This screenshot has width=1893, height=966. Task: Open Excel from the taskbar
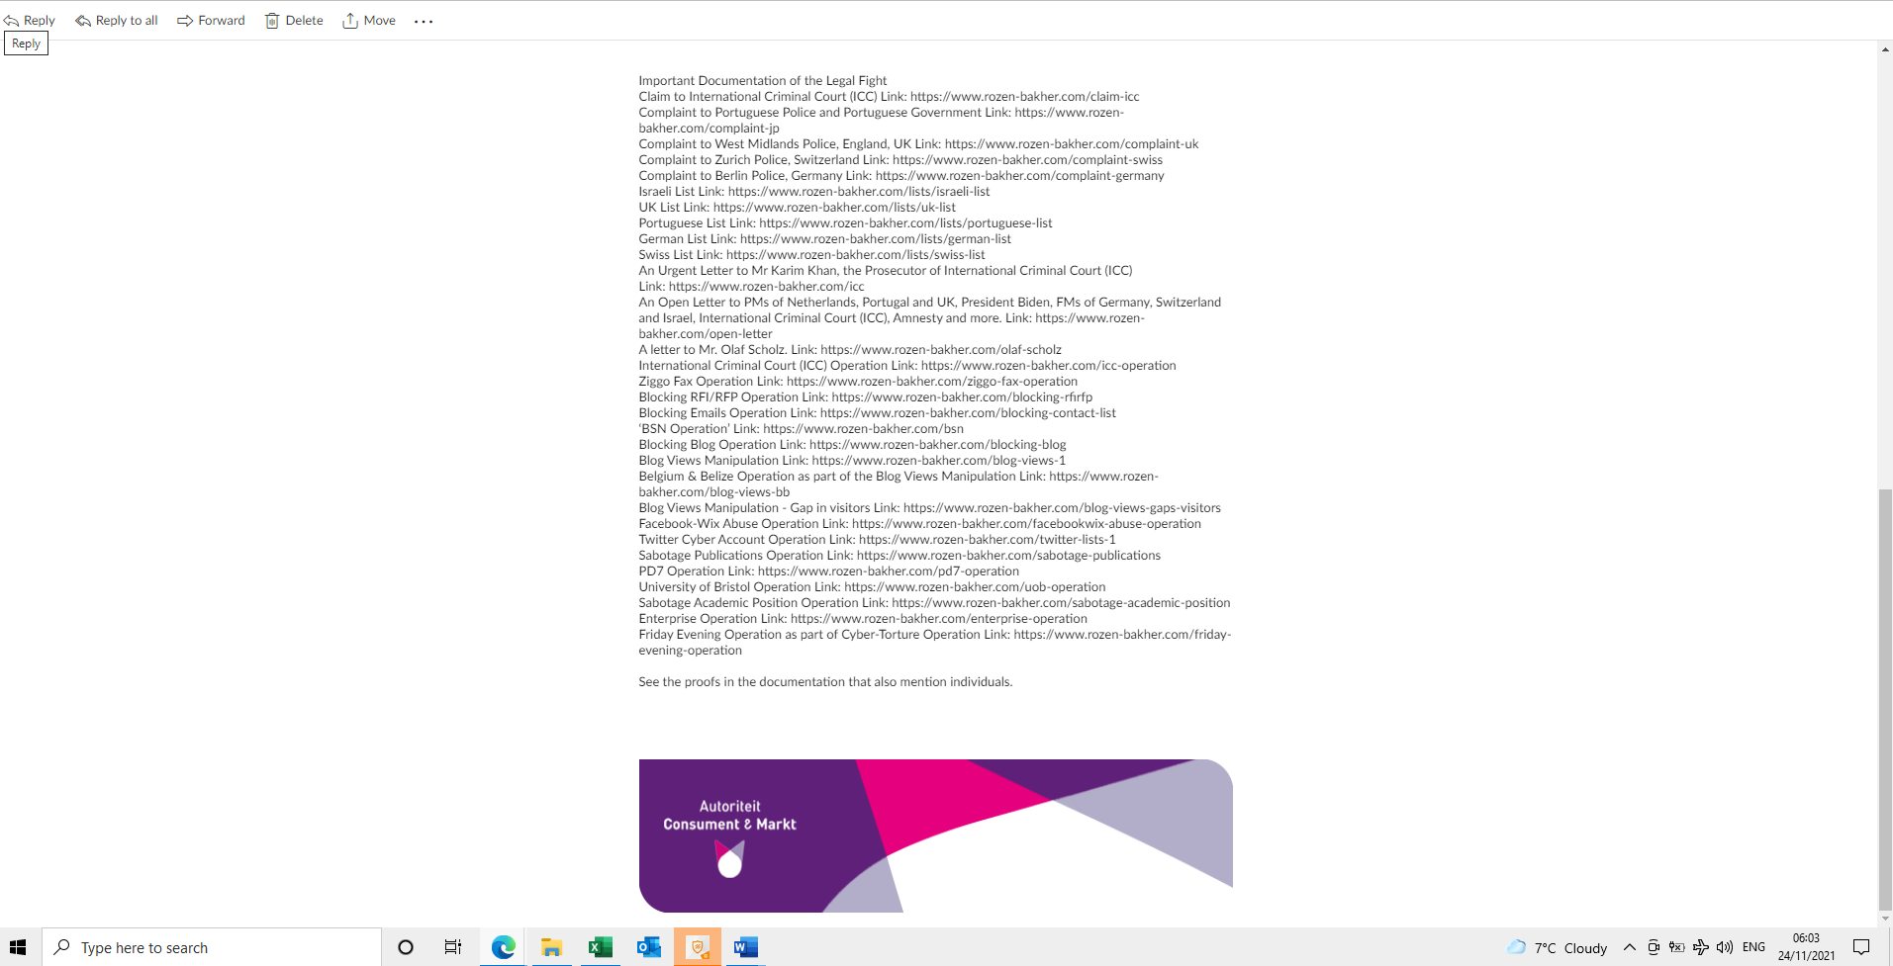point(600,946)
